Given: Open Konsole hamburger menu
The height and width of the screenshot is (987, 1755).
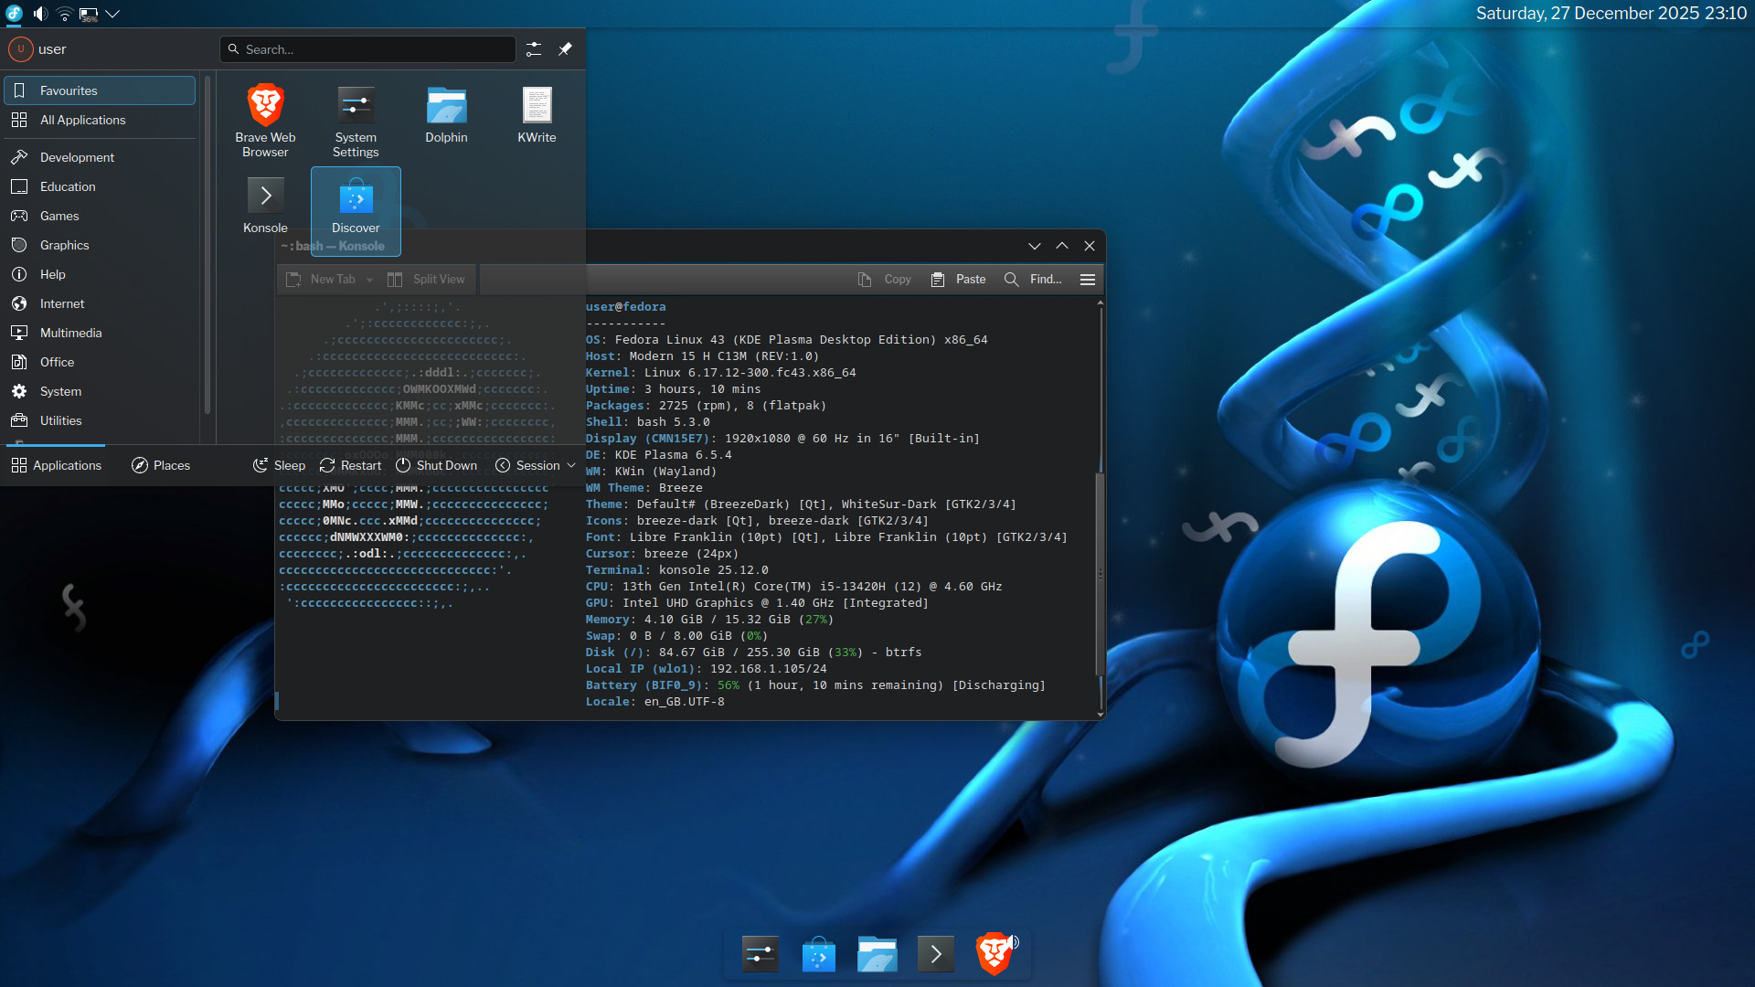Looking at the screenshot, I should (1087, 280).
